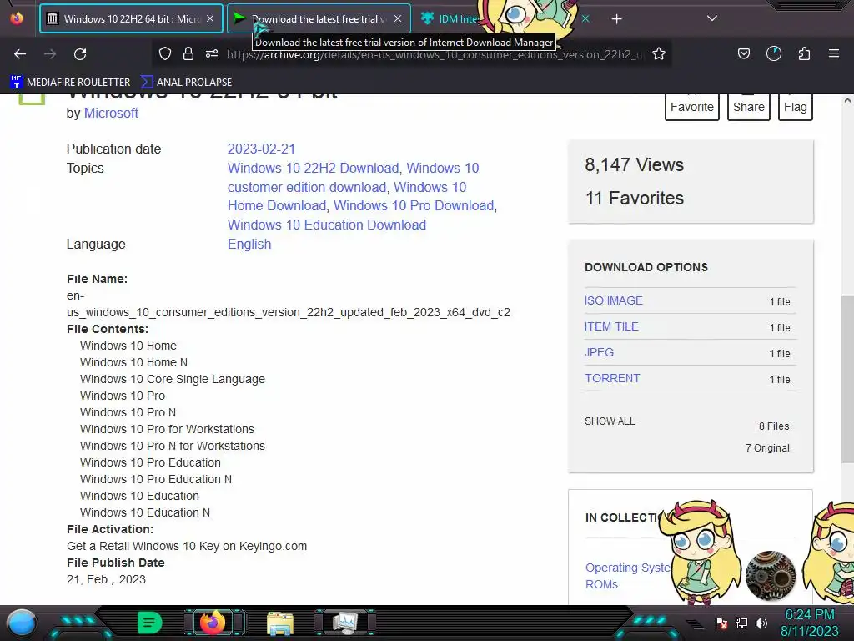The image size is (854, 641).
Task: Open the Firefox application menu
Action: tap(834, 53)
